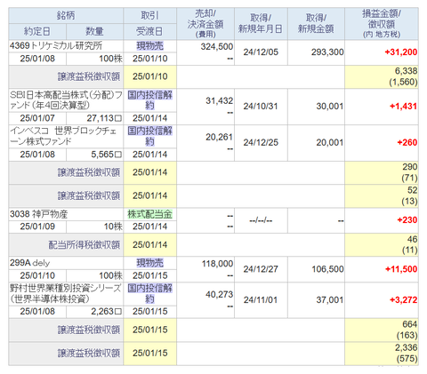Click the 損益金額/徴収額 column header
Viewport: 427px width, 374px height.
pyautogui.click(x=382, y=24)
